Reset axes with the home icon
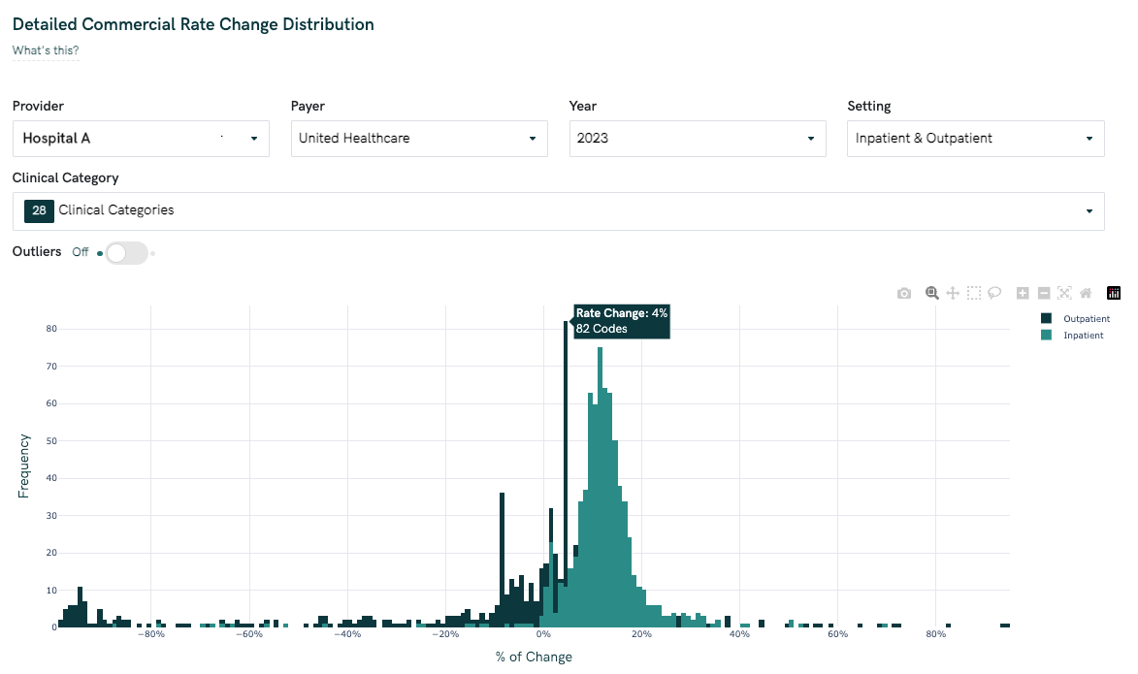1138x674 pixels. (1086, 293)
